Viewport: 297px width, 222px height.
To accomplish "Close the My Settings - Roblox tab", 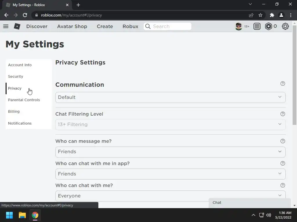I will (67, 5).
